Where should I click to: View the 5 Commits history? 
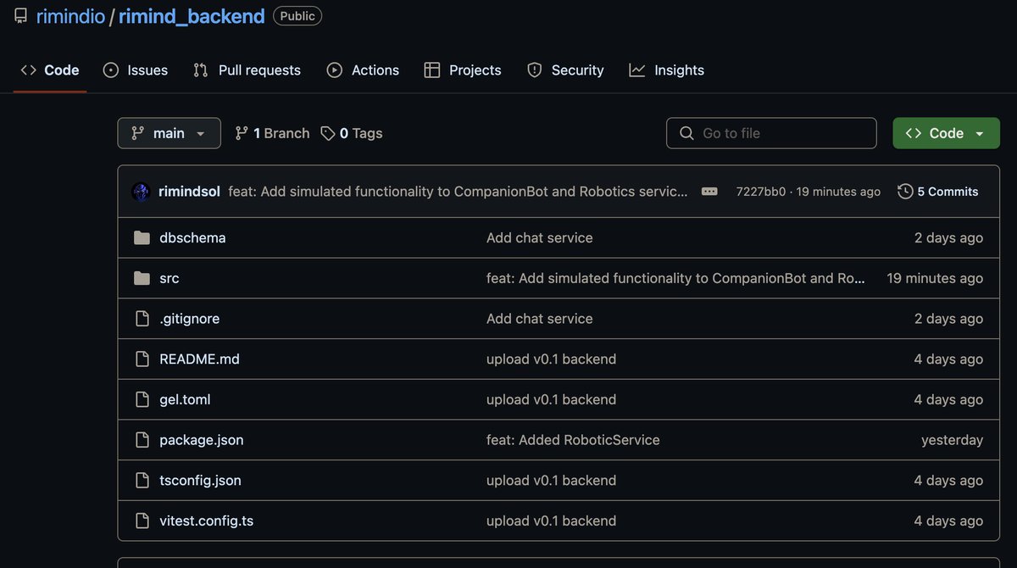(x=938, y=192)
